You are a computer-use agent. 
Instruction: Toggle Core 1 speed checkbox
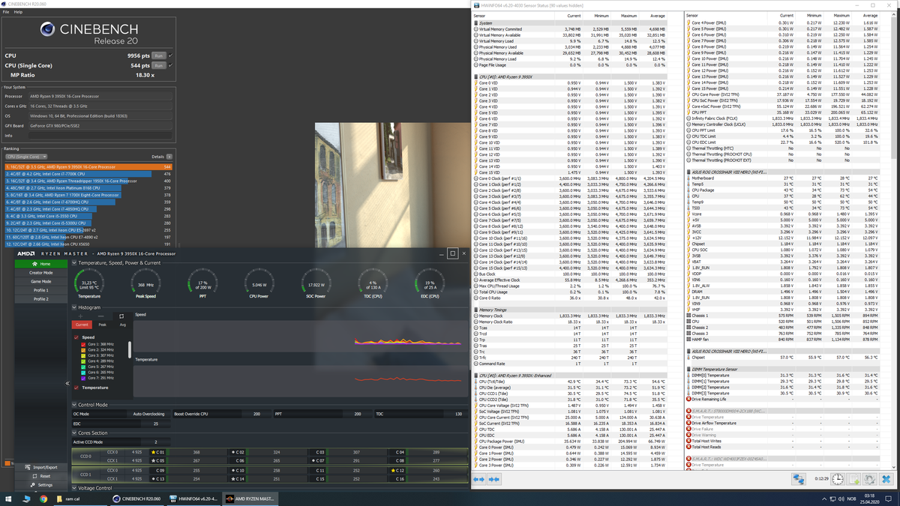tap(83, 344)
